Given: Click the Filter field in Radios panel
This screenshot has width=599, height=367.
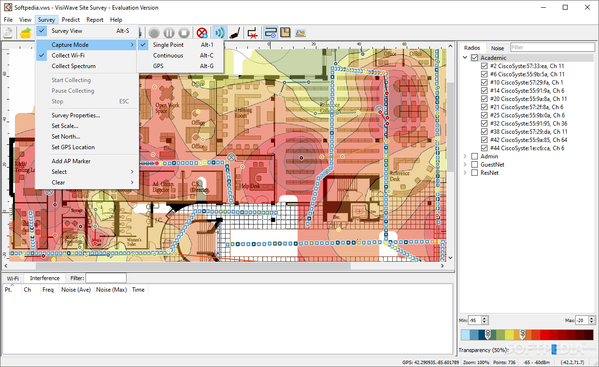Looking at the screenshot, I should 553,47.
